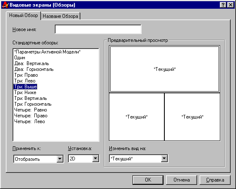Pick the Один viewport configuration
The height and width of the screenshot is (189, 236).
point(19,58)
